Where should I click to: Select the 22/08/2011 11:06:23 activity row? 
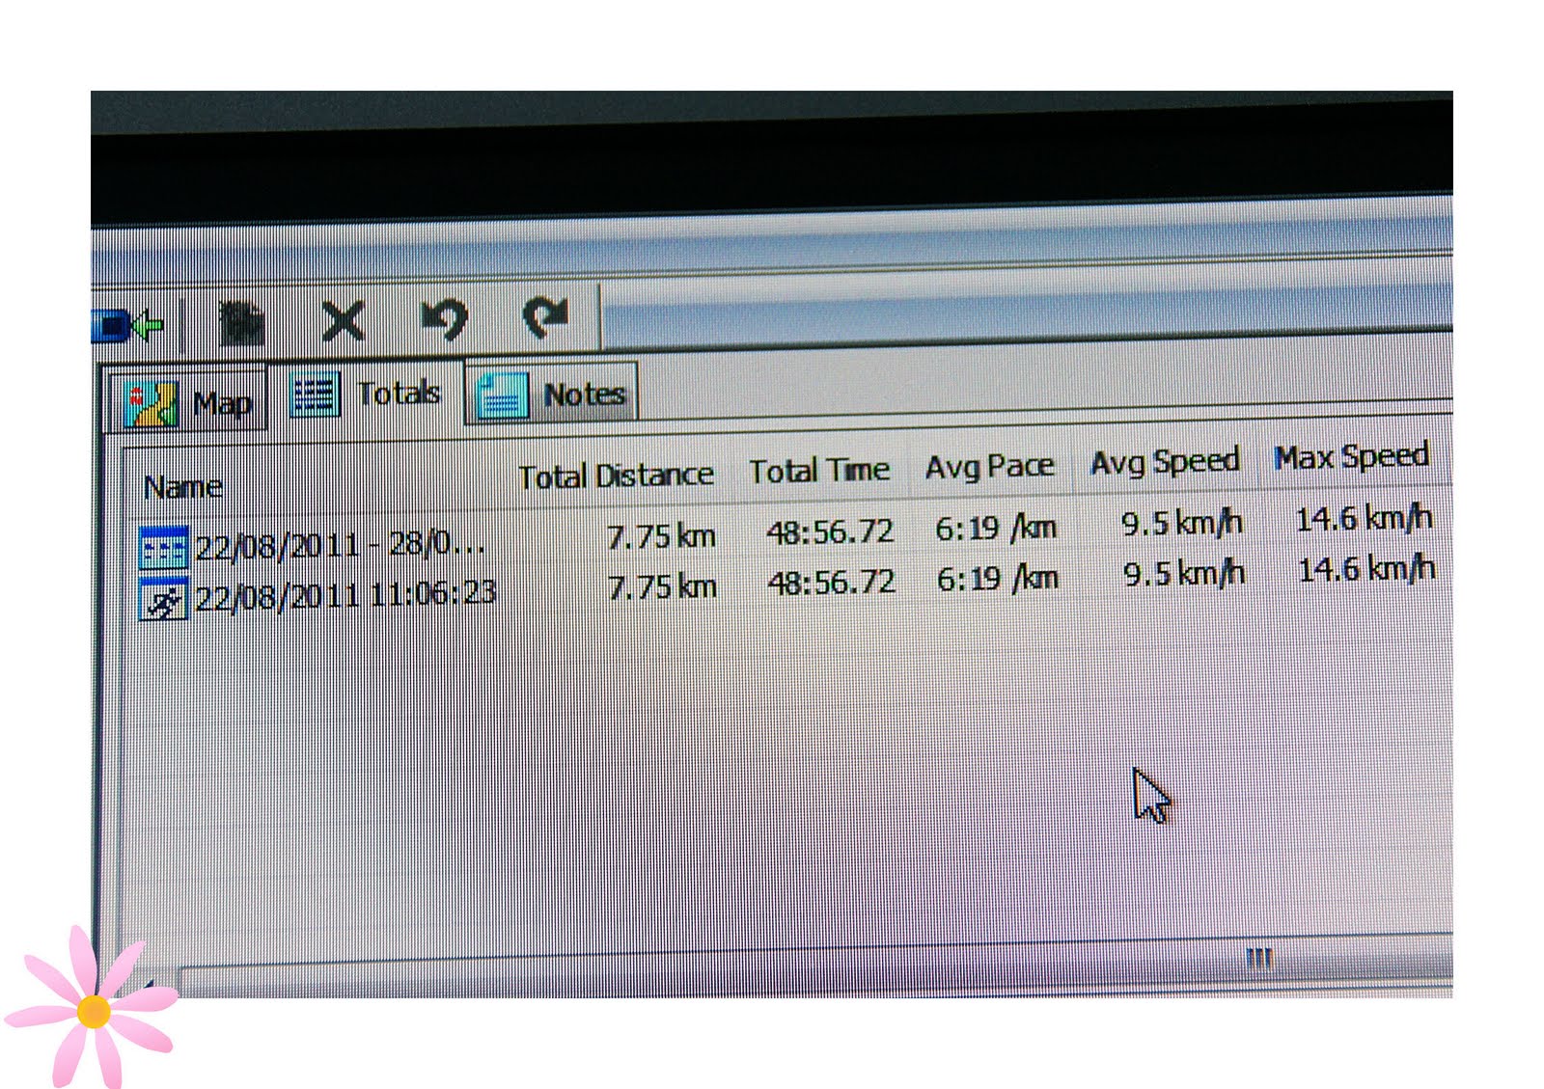click(x=786, y=585)
